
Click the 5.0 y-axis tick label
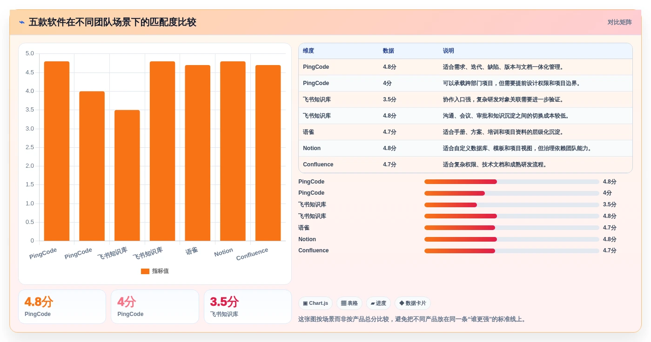coord(30,53)
